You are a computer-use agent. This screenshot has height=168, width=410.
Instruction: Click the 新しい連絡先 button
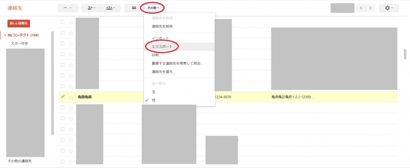(19, 24)
